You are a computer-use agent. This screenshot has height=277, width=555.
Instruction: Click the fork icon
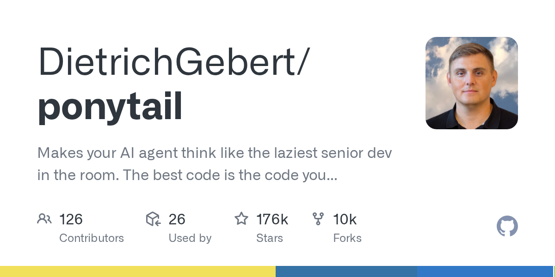pyautogui.click(x=318, y=219)
